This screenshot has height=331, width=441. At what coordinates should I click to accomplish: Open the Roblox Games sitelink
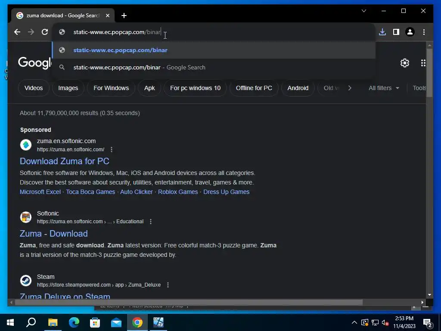coord(178,192)
